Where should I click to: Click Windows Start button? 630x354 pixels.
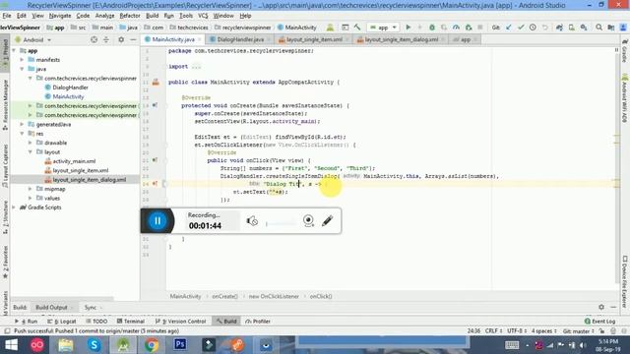[11, 345]
